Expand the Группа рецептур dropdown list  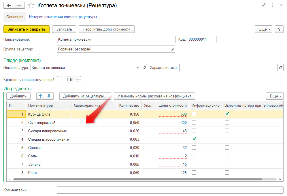click(166, 49)
